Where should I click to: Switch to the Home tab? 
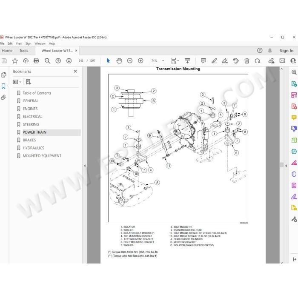(x=7, y=51)
